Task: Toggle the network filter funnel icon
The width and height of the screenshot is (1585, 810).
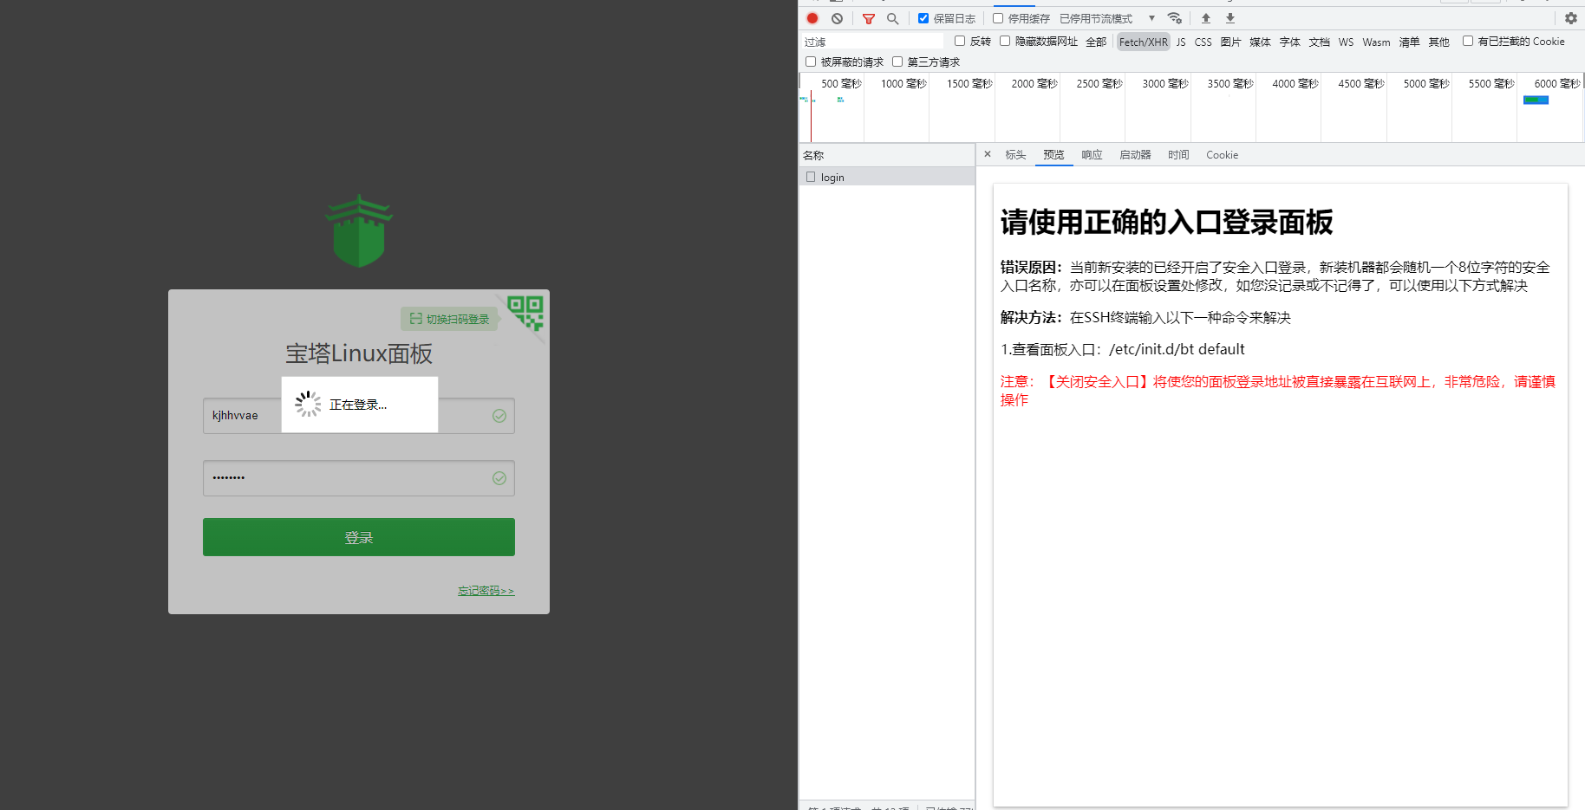Action: (x=868, y=18)
